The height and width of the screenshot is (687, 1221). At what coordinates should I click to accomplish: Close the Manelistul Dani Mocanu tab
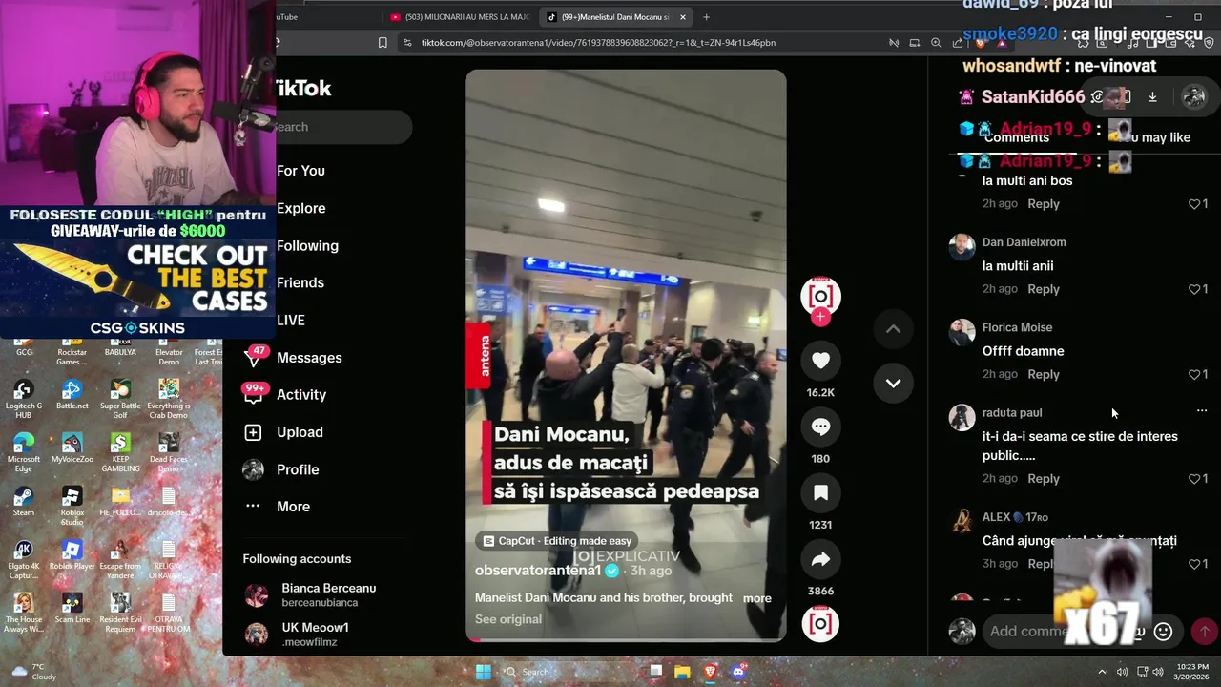[x=683, y=17]
